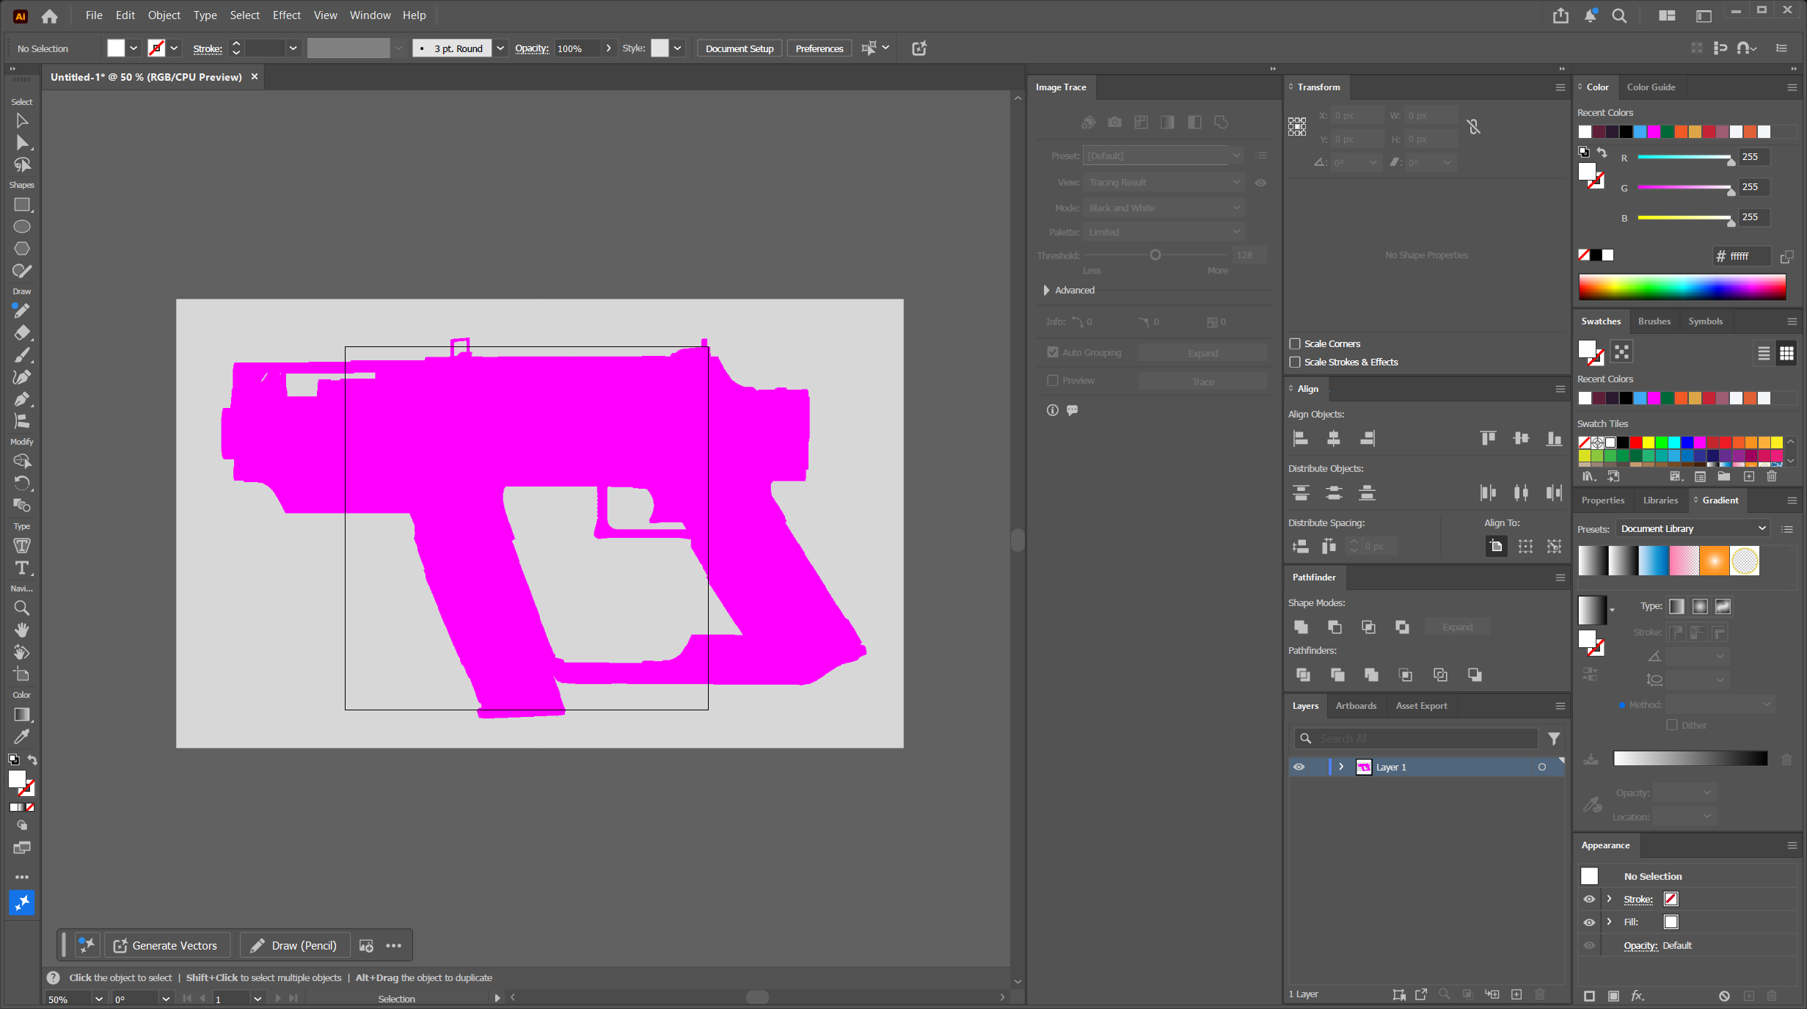
Task: Click the hex color value field
Action: pos(1749,256)
